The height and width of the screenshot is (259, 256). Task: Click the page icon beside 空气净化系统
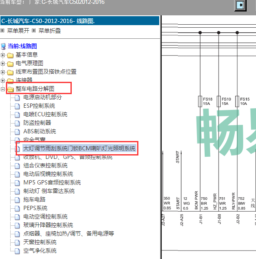[x=17, y=251]
